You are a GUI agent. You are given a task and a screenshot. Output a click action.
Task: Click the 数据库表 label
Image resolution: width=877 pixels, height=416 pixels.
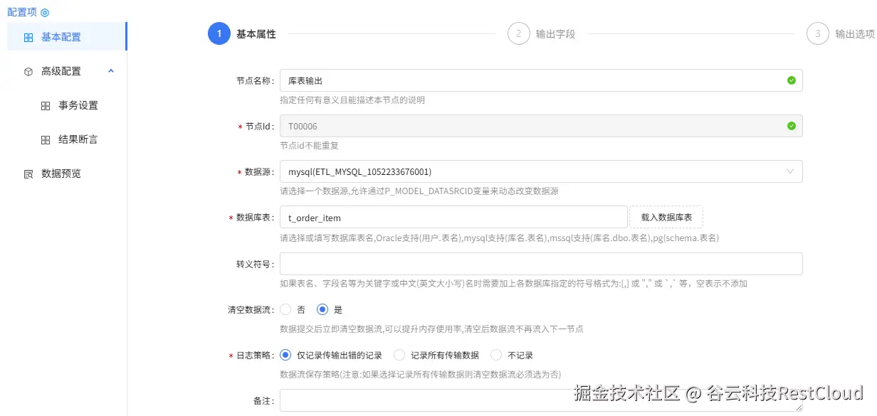(x=256, y=218)
